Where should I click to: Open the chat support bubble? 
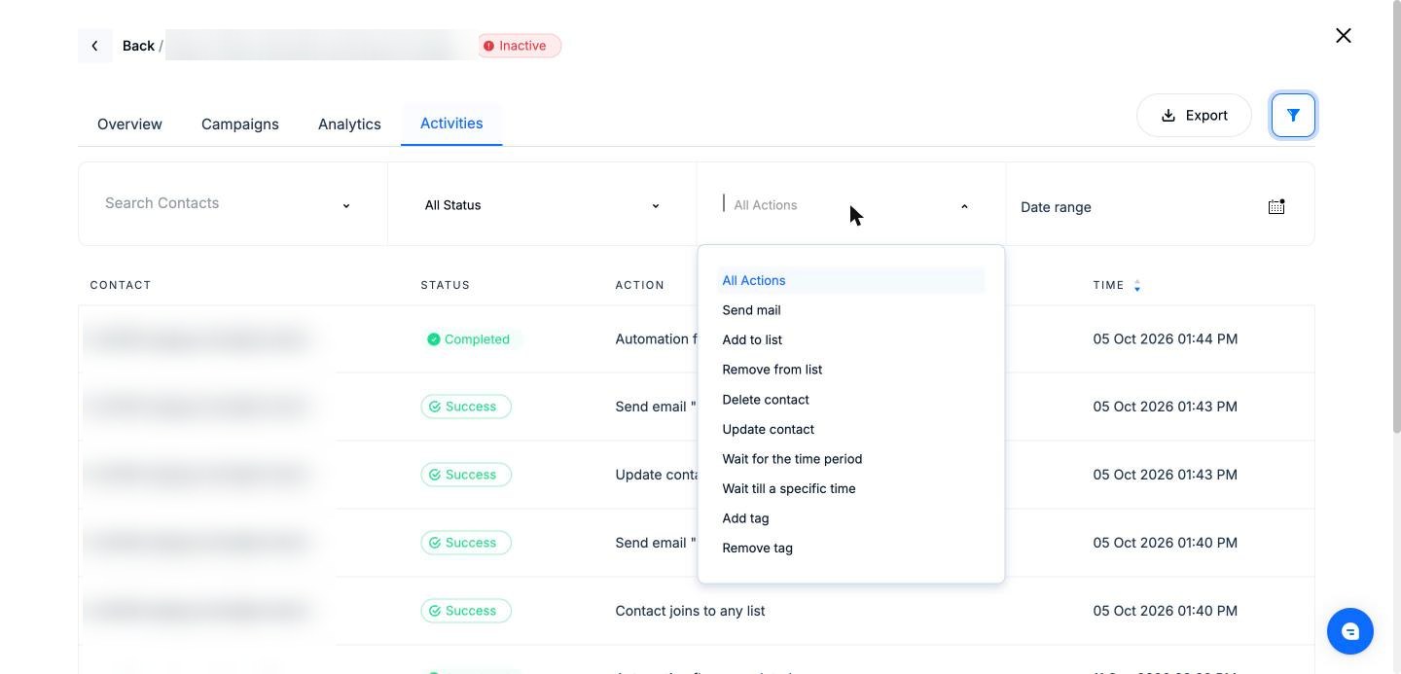click(1349, 632)
